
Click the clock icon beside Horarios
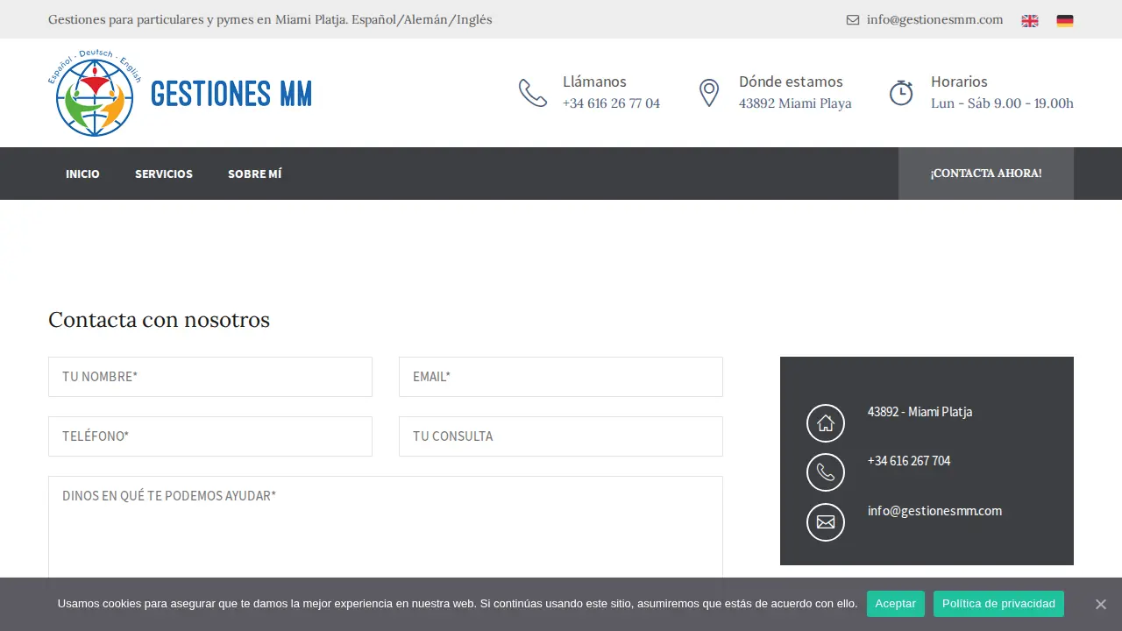click(x=901, y=93)
